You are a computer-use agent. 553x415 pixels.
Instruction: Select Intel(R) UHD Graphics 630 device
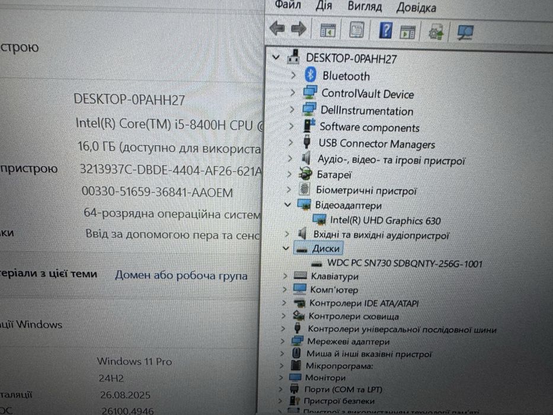(x=385, y=221)
